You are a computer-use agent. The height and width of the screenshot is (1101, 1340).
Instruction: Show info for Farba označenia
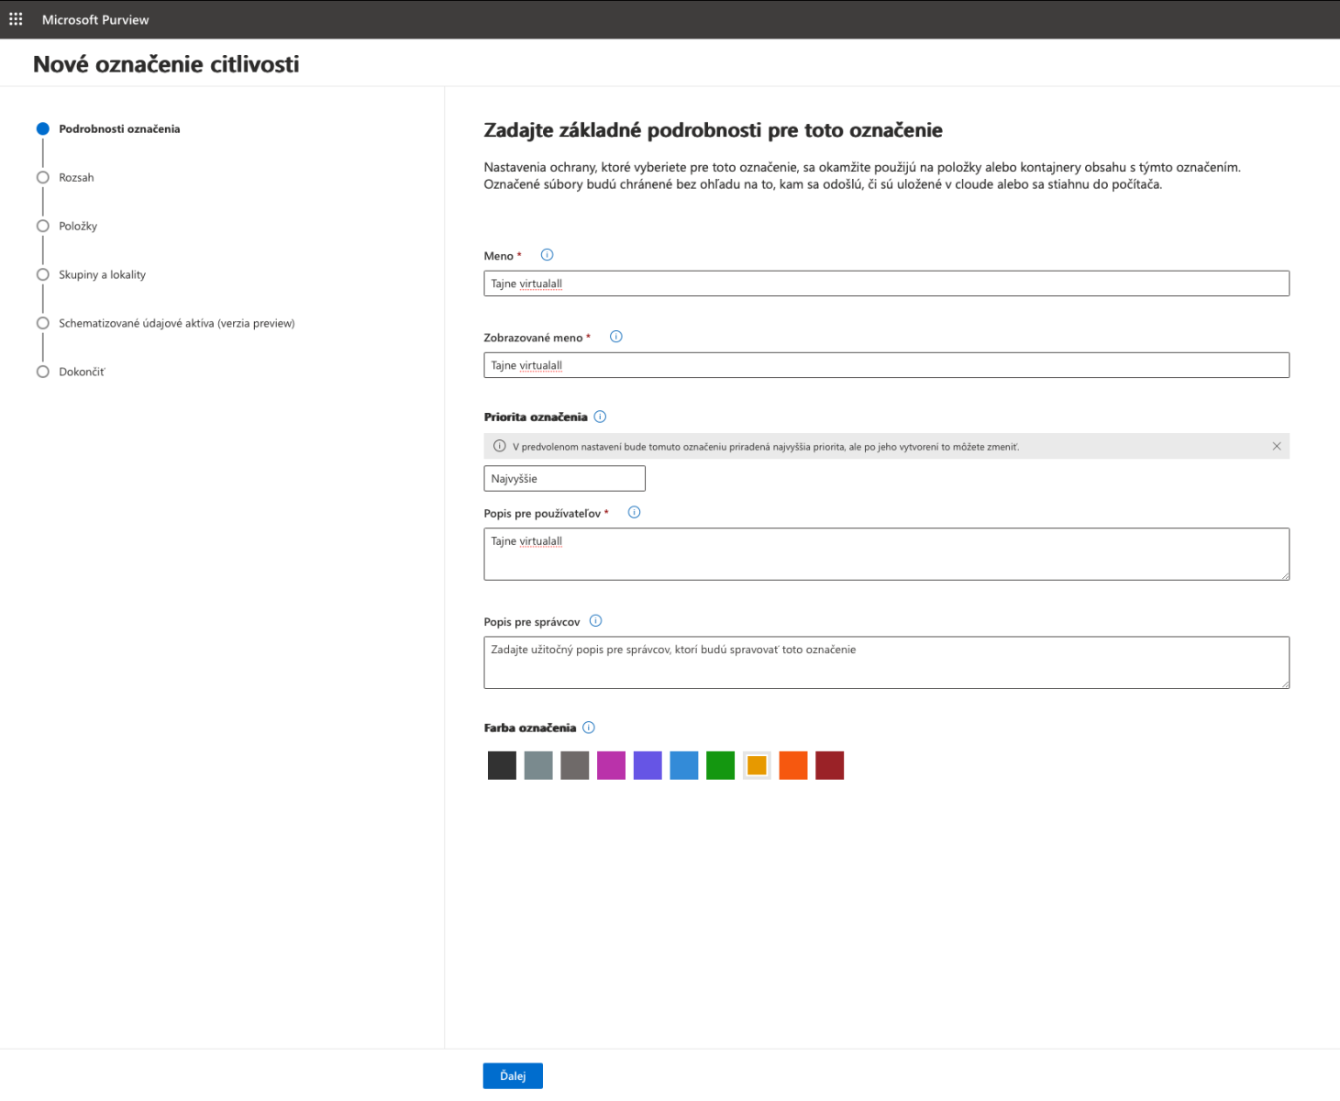point(589,728)
